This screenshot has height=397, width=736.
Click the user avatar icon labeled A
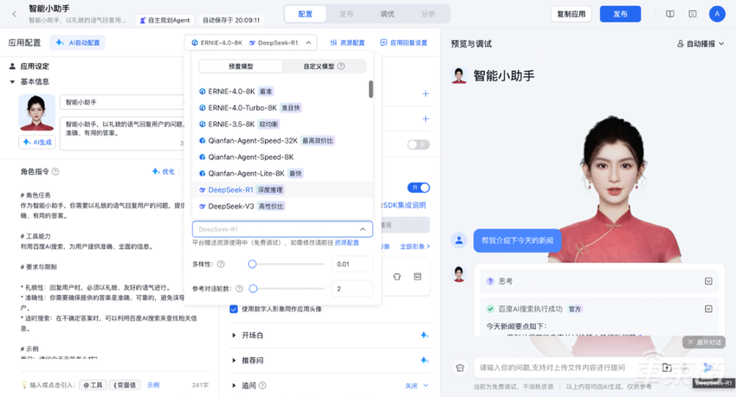pyautogui.click(x=716, y=15)
